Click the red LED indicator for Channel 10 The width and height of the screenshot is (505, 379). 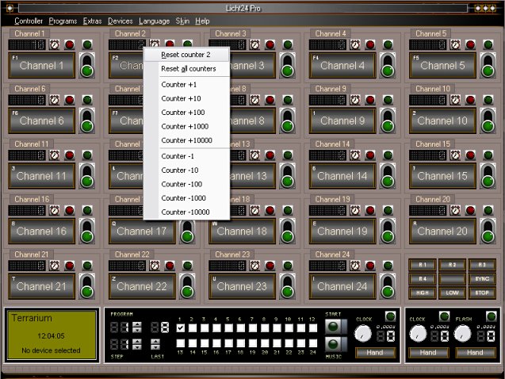click(472, 100)
